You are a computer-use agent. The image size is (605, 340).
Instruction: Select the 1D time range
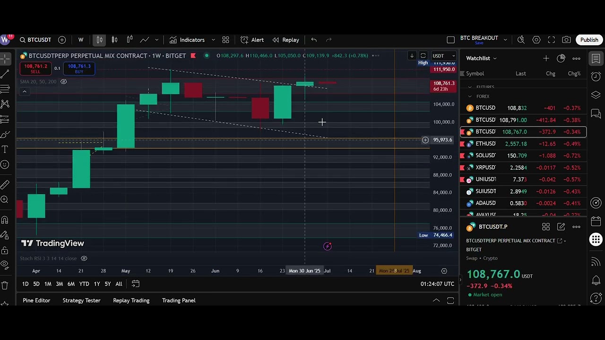[25, 284]
